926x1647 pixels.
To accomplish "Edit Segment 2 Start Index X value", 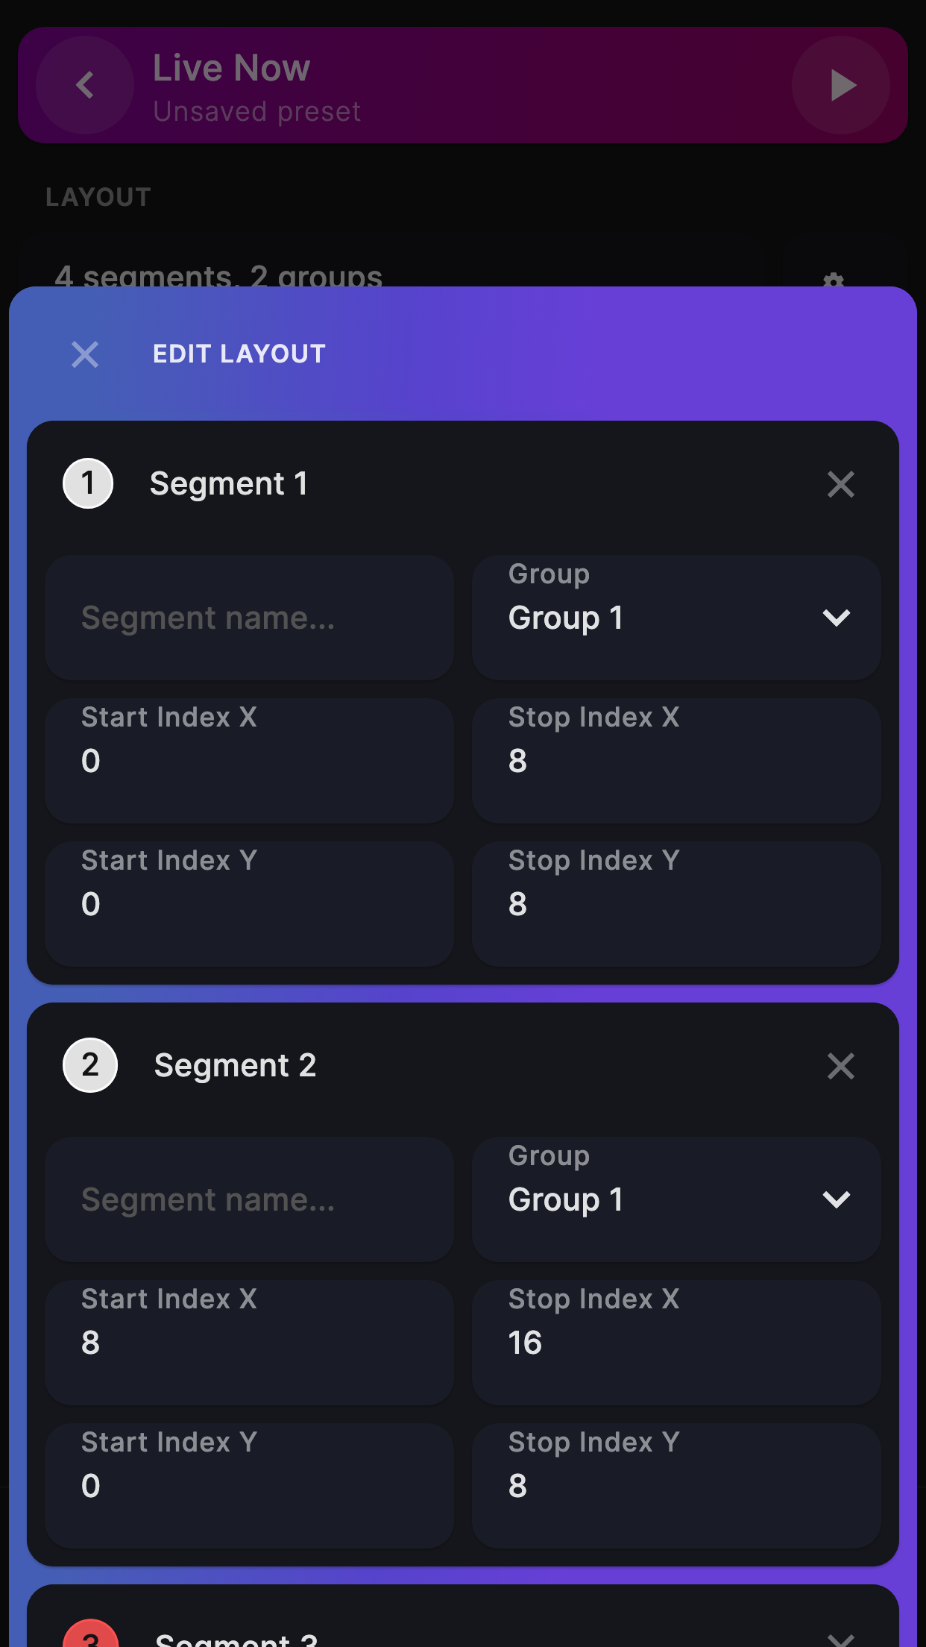I will click(x=249, y=1343).
